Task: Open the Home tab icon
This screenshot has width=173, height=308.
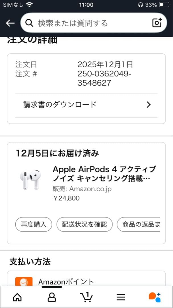Action: 17,297
